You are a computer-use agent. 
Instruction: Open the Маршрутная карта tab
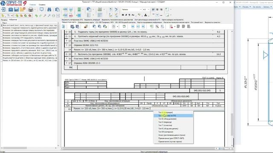[69, 22]
